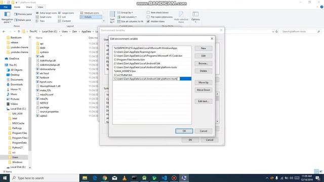Select the Details layout view
The image size is (324, 182).
pyautogui.click(x=91, y=17)
